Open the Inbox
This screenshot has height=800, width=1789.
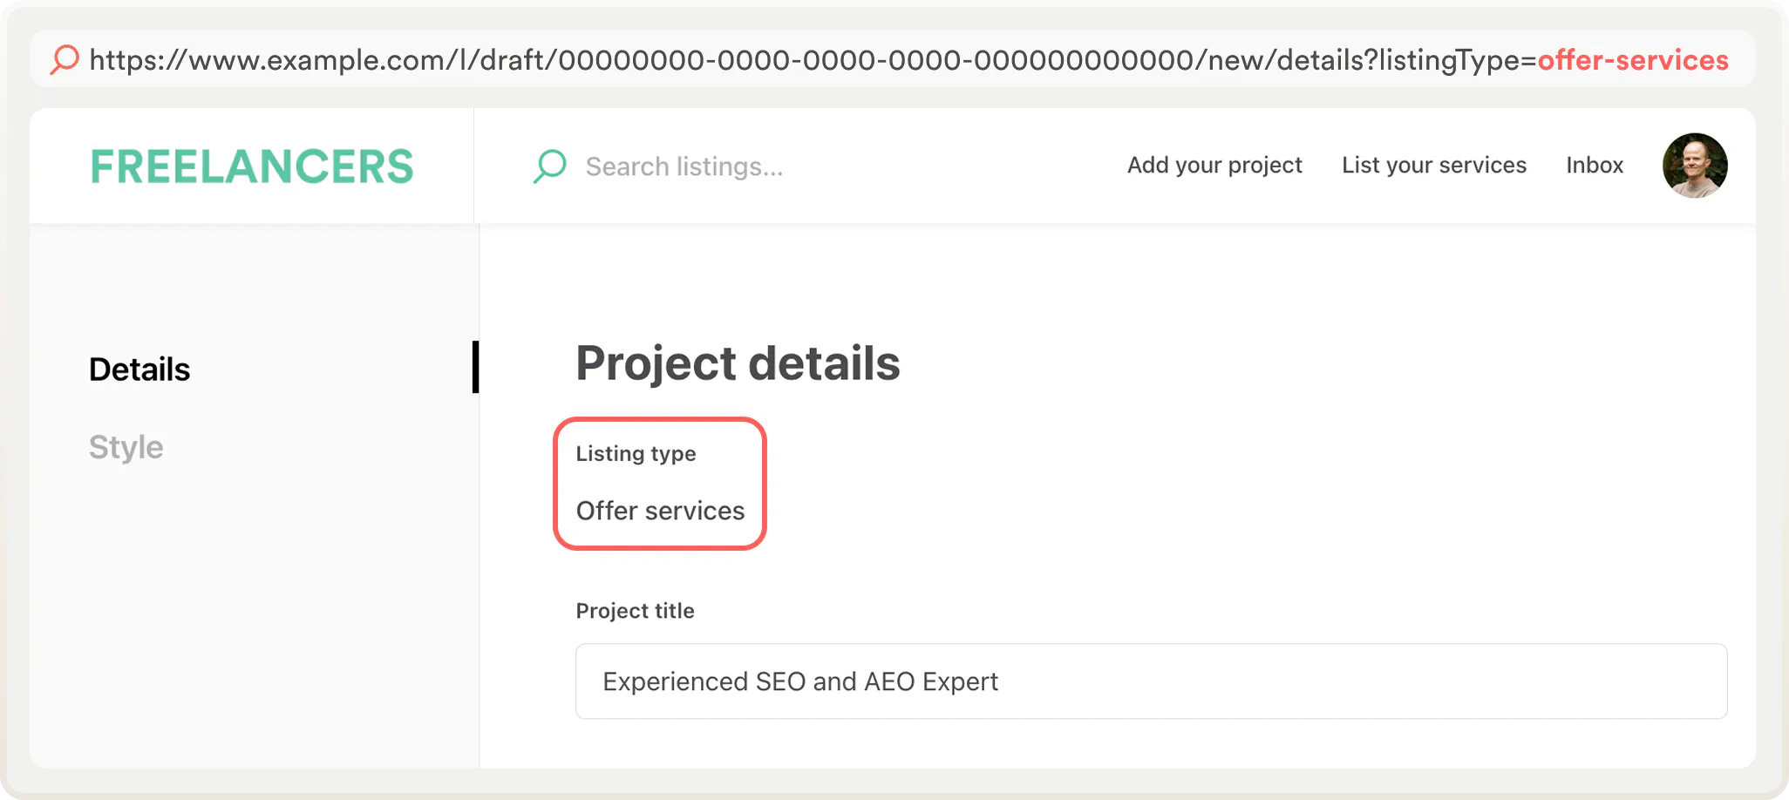point(1595,166)
